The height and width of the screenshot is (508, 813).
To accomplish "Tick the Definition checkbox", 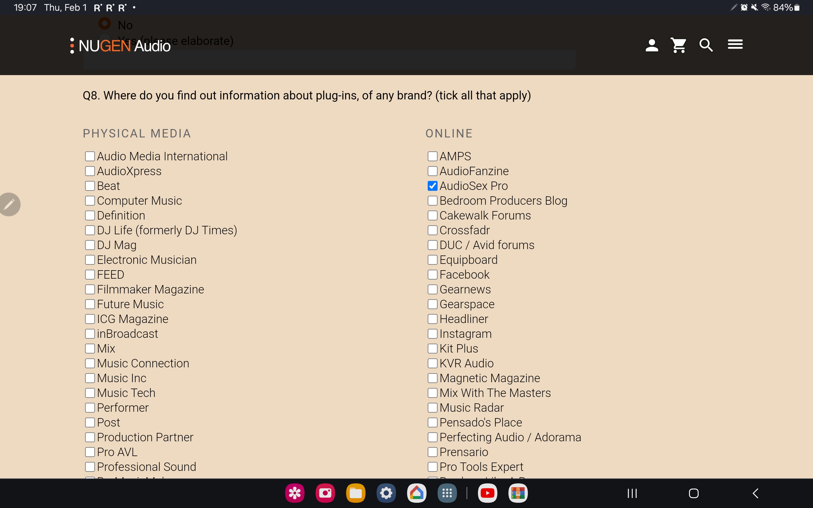I will 90,215.
